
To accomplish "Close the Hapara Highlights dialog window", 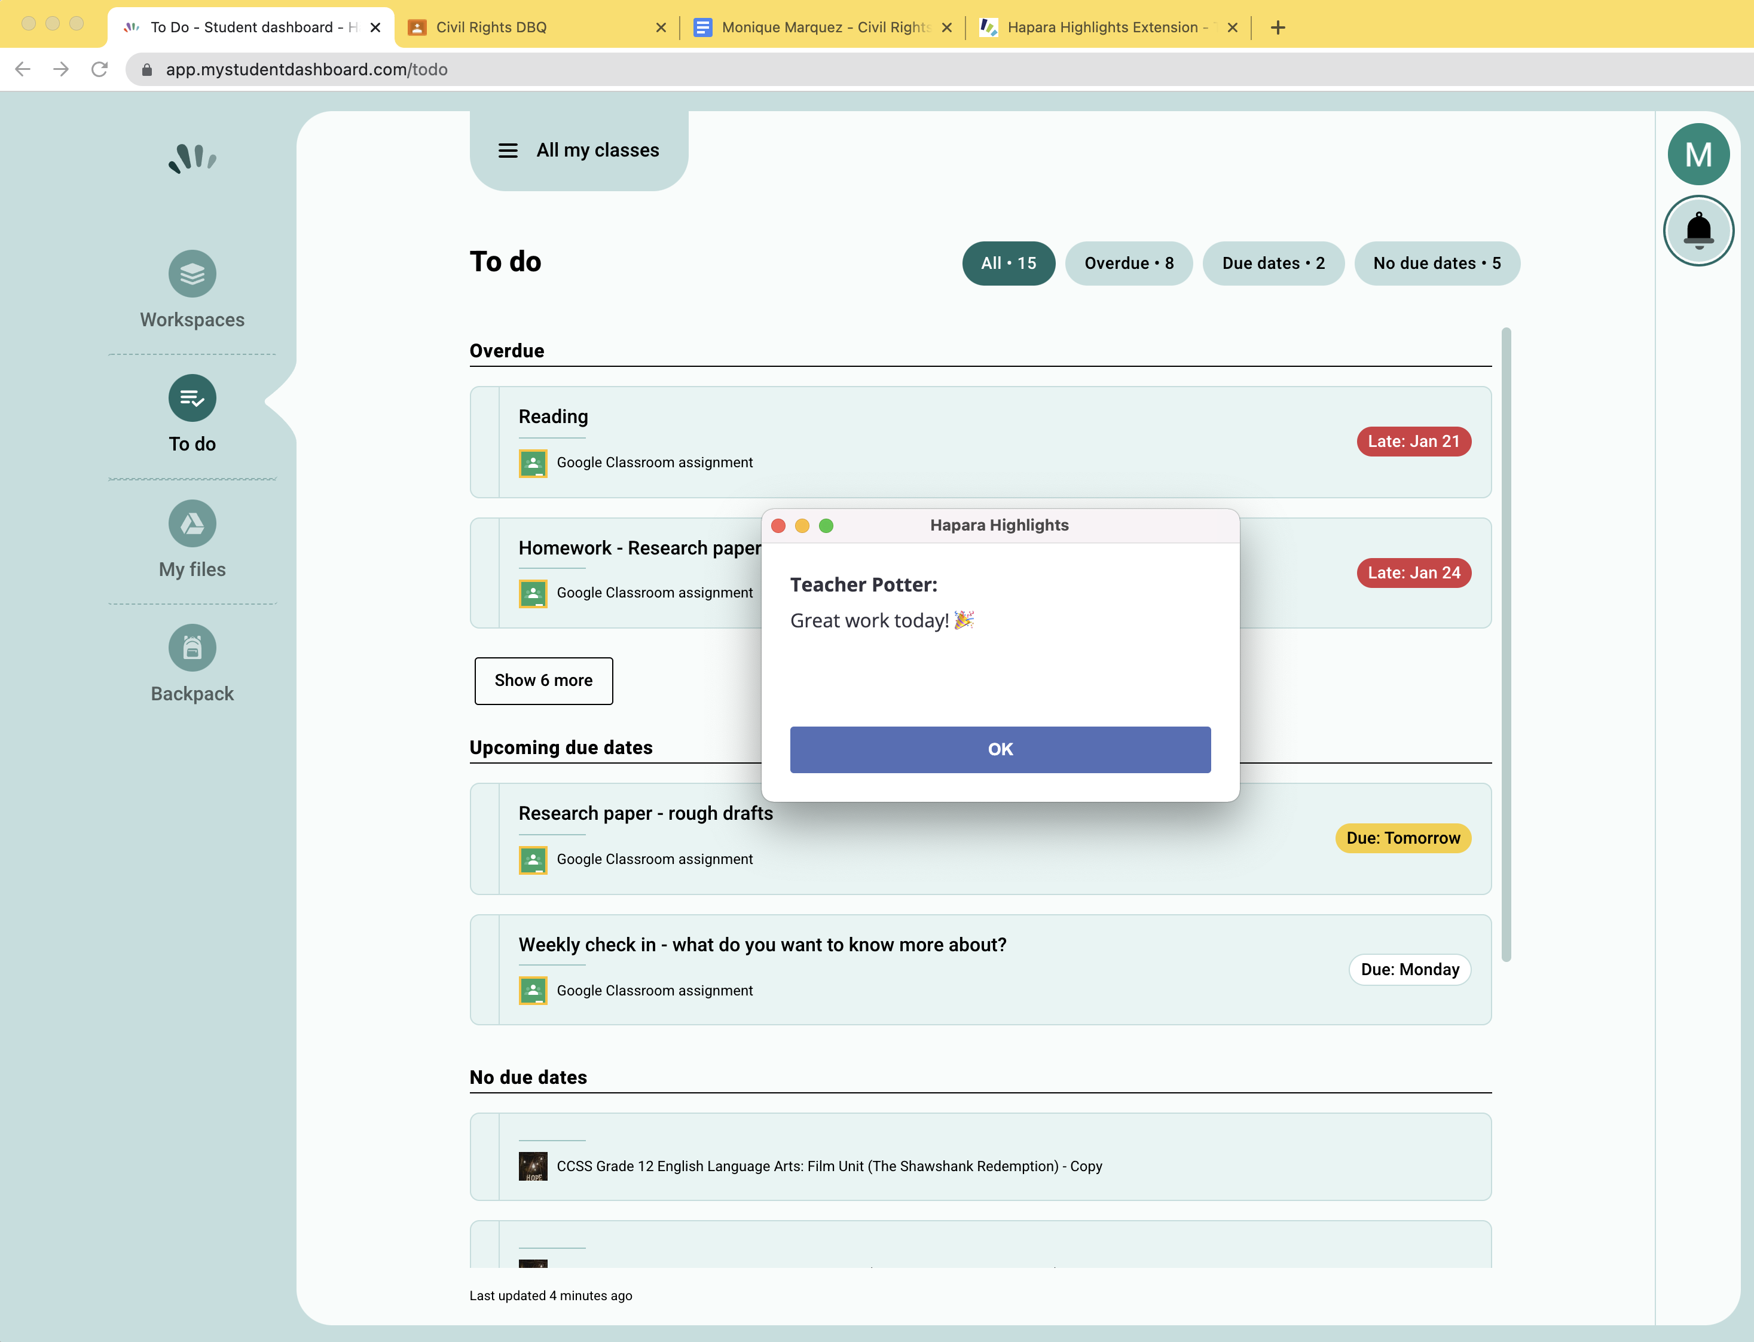I will coord(778,526).
